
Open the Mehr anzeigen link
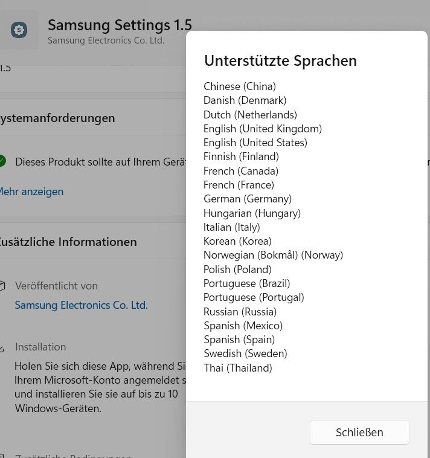(x=31, y=192)
